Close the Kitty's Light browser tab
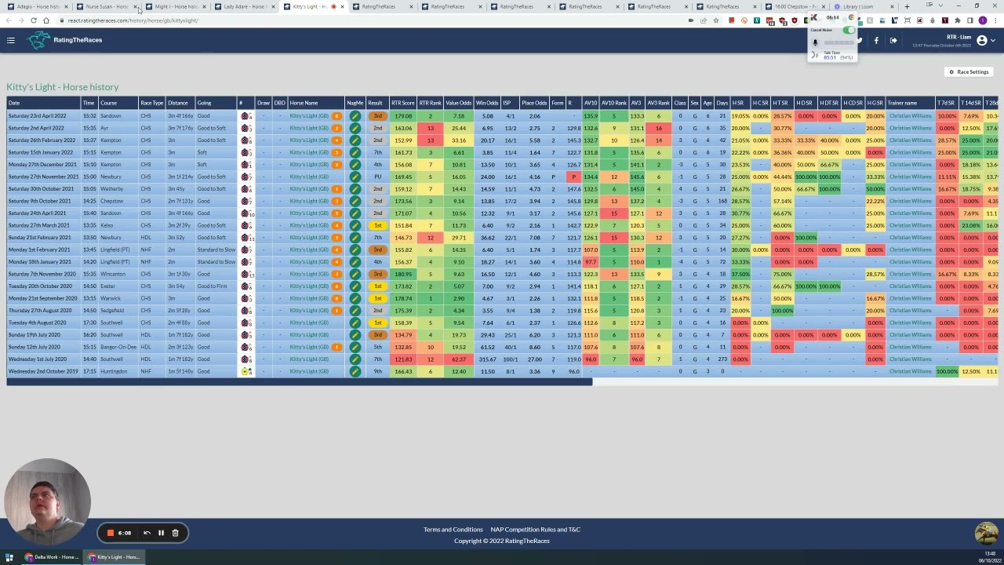Screen dimensions: 1004x565 (342, 6)
